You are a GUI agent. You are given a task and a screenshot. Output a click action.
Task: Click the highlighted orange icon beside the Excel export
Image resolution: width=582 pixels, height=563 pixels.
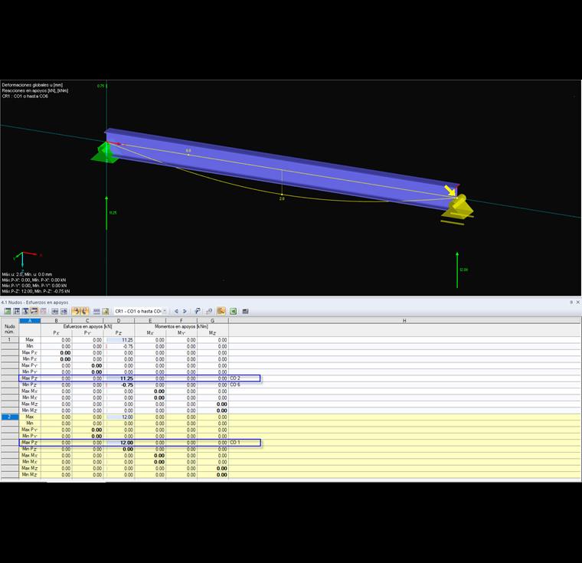click(x=221, y=311)
